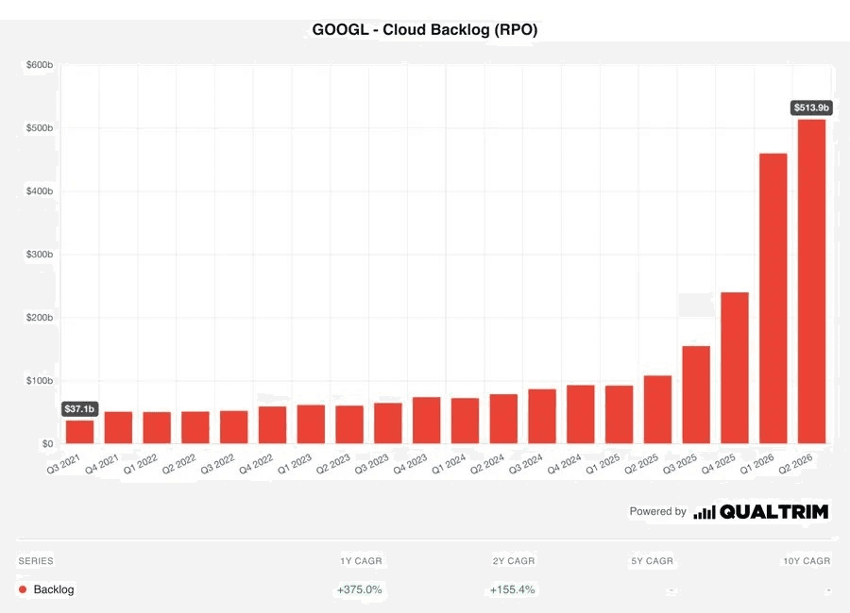Click the Q4 2023 bar

[x=427, y=421]
